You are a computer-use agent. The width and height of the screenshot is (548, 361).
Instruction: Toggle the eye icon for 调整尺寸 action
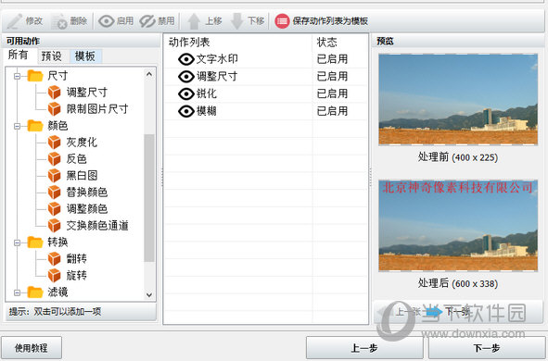coord(186,77)
